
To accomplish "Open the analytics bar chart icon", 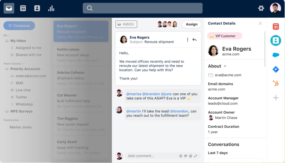I will click(51, 8).
